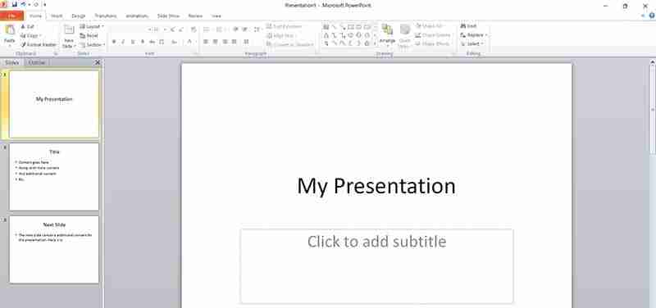Click the Redo button in Quick Access toolbar
This screenshot has width=656, height=308.
click(x=36, y=5)
